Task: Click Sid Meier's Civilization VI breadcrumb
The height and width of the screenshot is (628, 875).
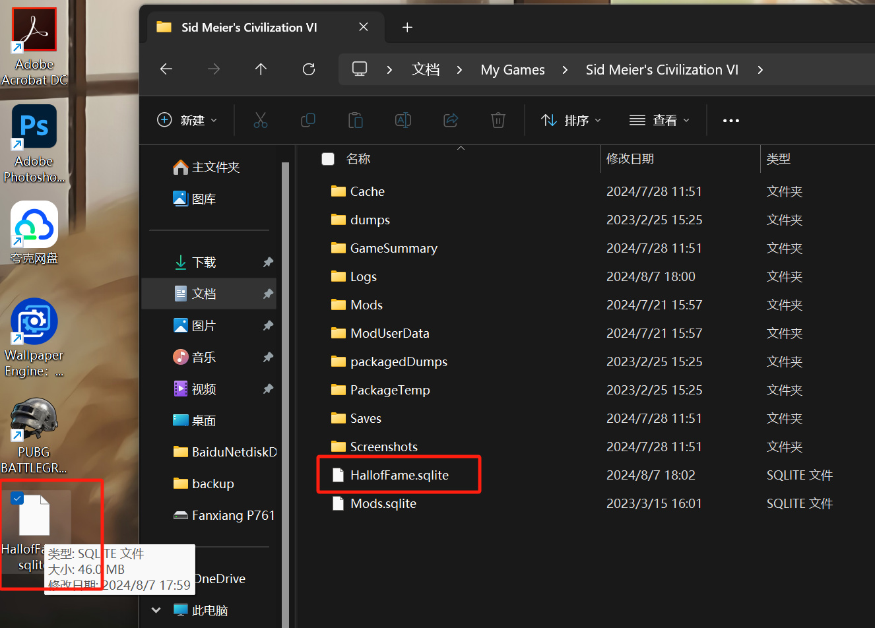Action: coord(662,70)
